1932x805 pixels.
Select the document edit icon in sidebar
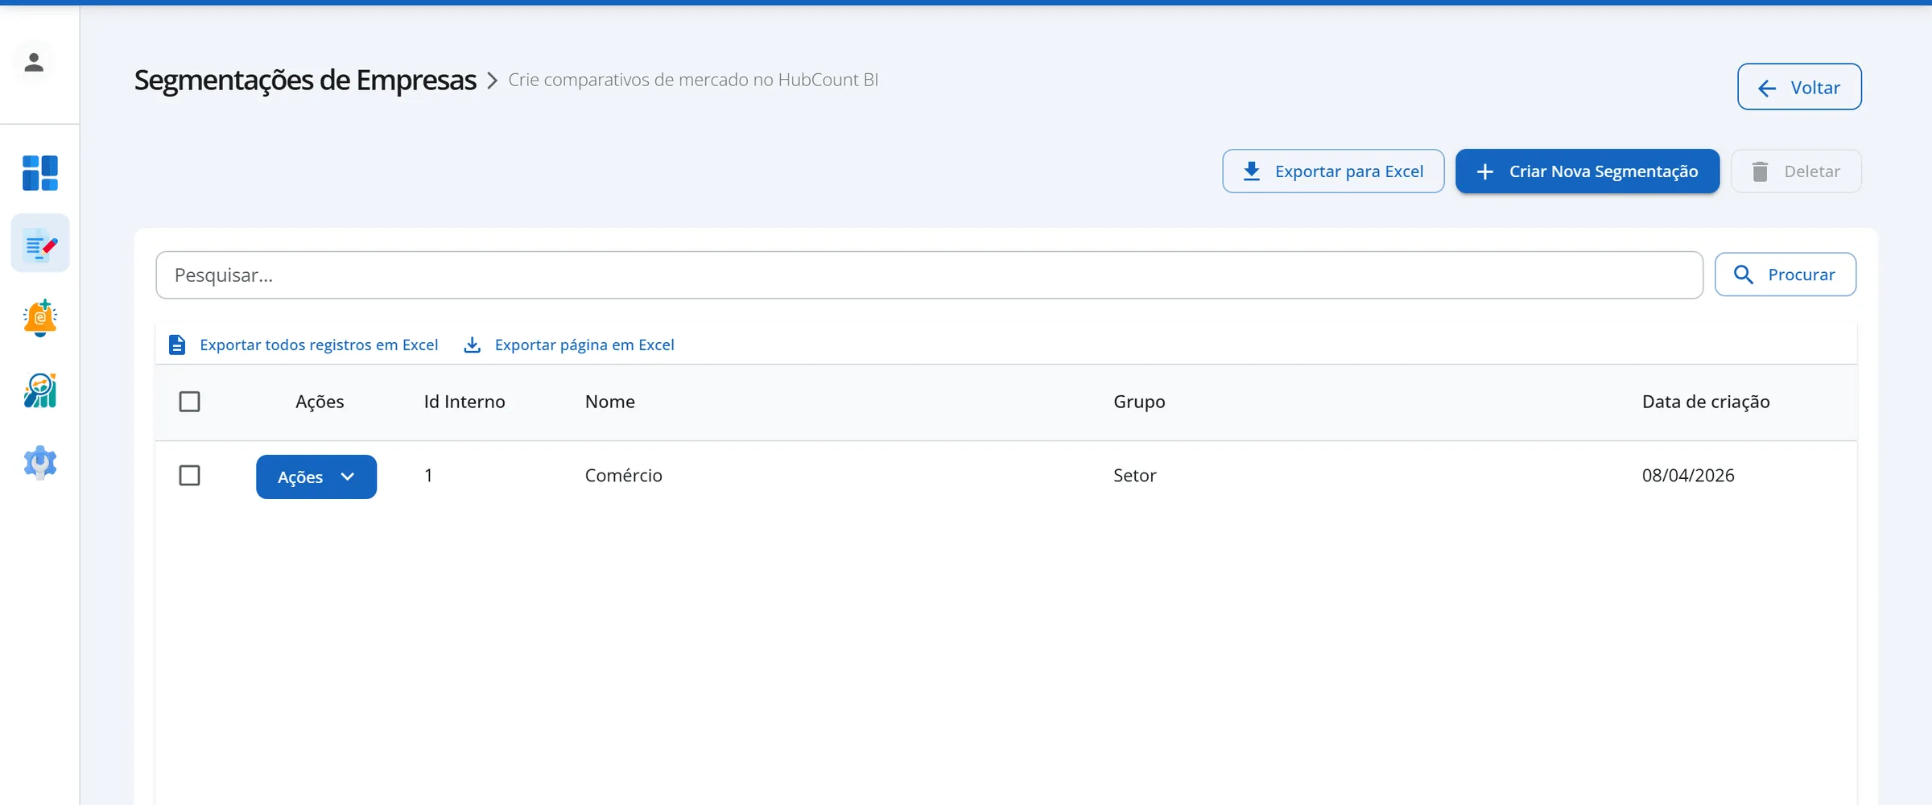tap(40, 244)
